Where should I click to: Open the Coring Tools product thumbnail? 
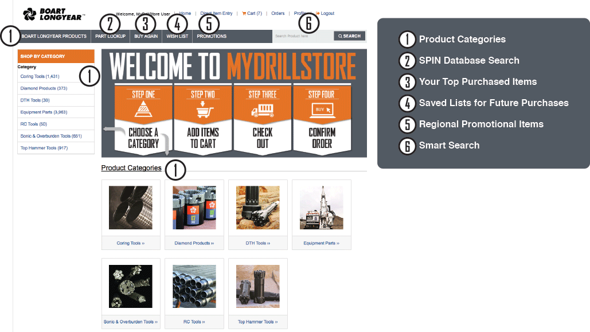(131, 208)
